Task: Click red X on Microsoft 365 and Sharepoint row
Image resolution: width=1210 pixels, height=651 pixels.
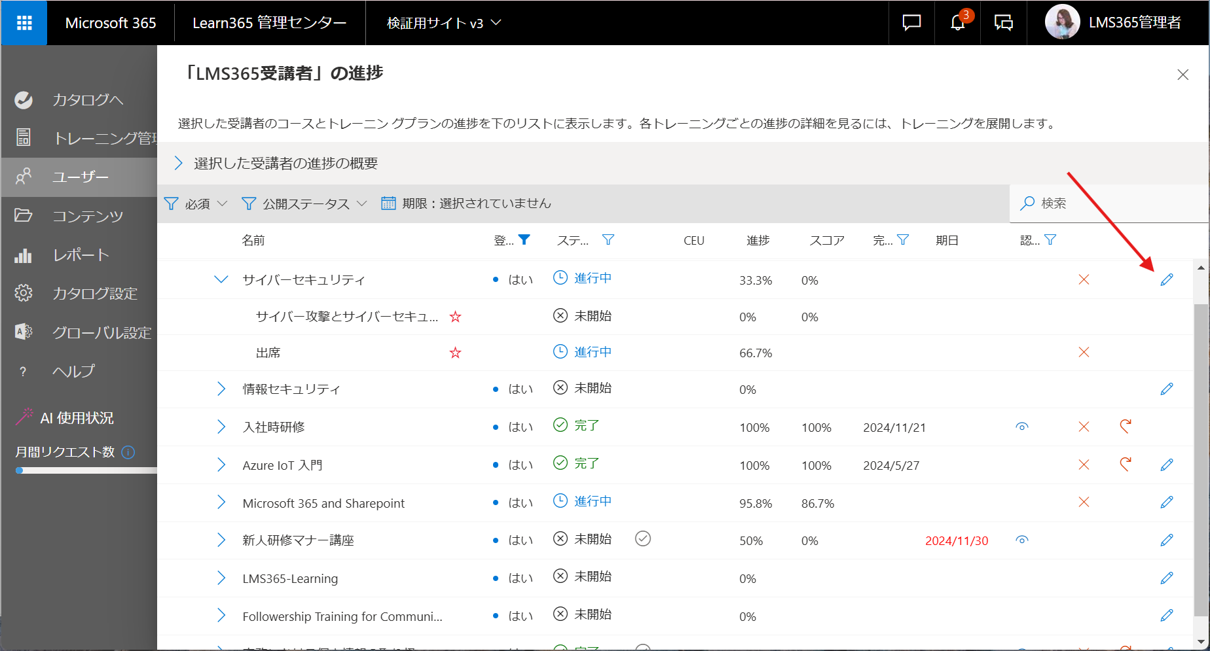Action: [1084, 502]
